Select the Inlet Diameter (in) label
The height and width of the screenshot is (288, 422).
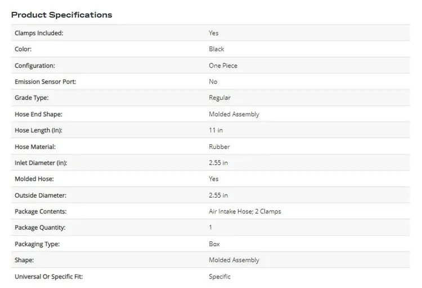[41, 163]
